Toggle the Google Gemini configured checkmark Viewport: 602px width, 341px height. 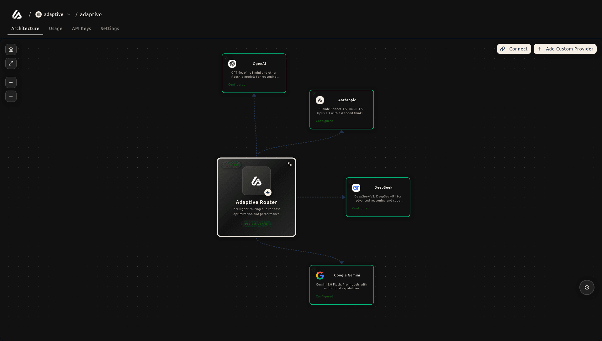pos(314,269)
